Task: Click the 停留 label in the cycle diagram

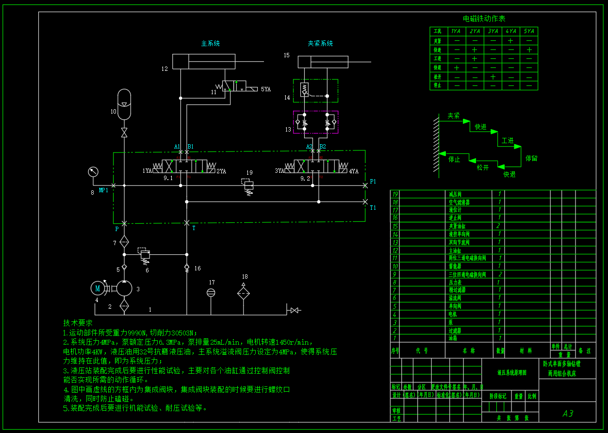Action: [531, 158]
